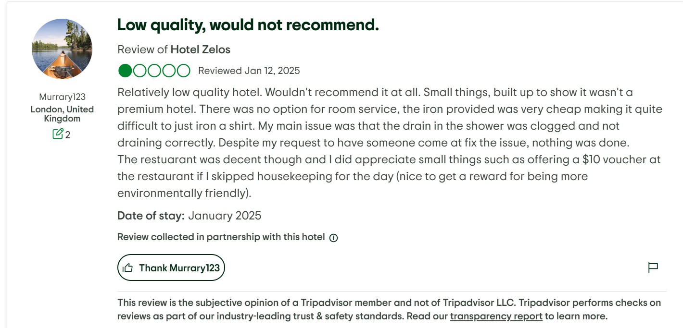This screenshot has height=328, width=683.
Task: Open the Hotel Zelos link
Action: (201, 49)
